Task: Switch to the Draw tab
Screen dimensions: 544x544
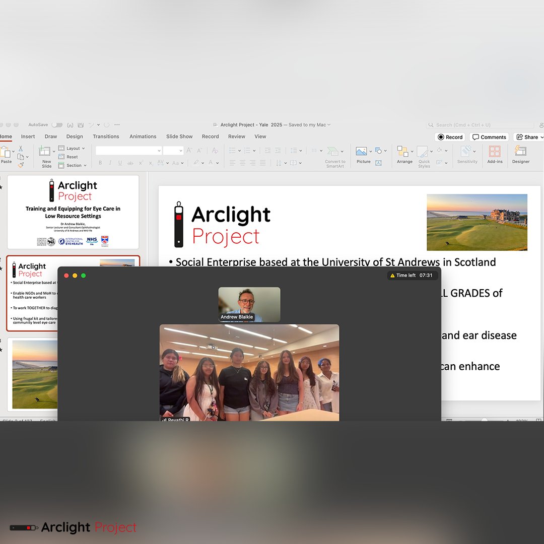Action: [51, 137]
